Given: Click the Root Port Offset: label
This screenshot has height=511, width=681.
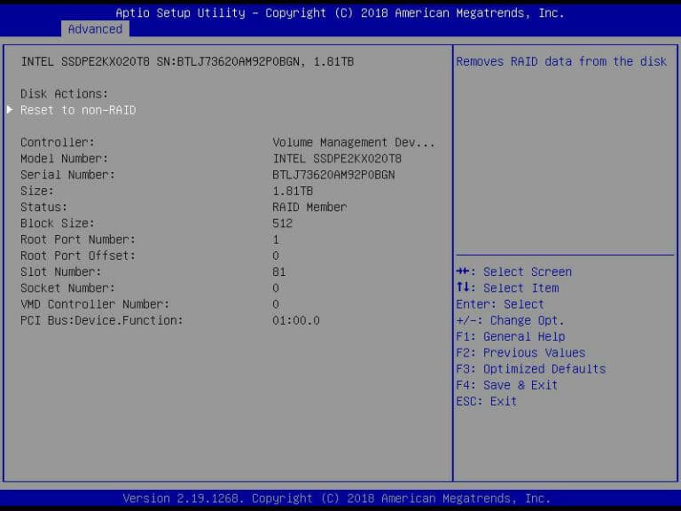Looking at the screenshot, I should coord(78,255).
